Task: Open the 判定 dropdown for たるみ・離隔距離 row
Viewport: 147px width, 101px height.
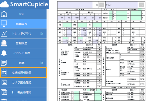Action: [99, 47]
